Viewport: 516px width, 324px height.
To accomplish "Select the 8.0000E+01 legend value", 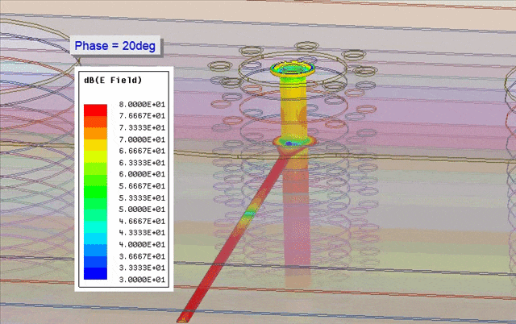I will click(142, 104).
